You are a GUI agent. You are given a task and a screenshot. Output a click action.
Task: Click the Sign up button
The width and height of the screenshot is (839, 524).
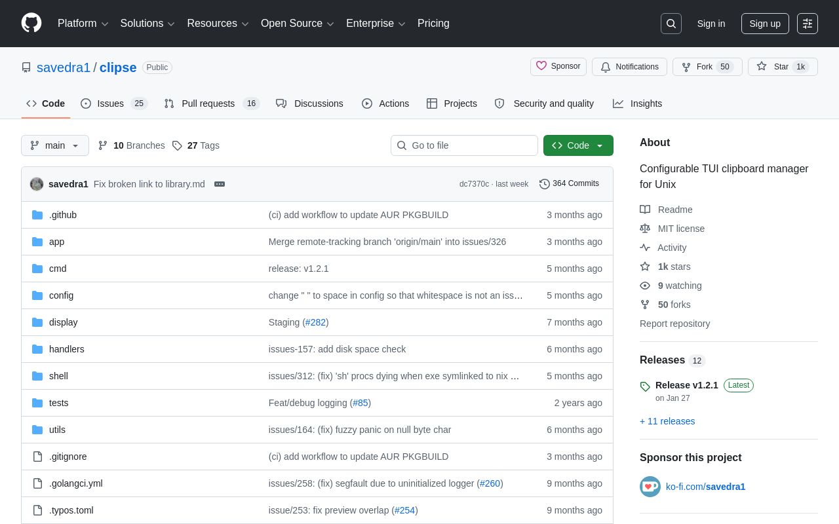pos(765,24)
